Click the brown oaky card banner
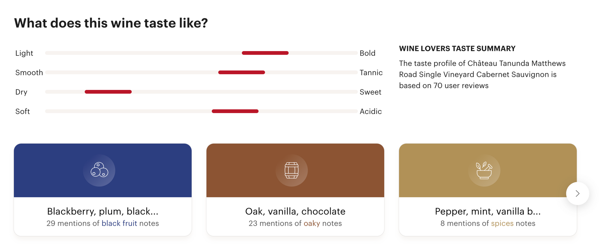 click(295, 170)
